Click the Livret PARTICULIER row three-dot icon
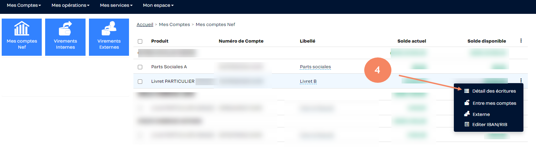The width and height of the screenshot is (536, 148). click(x=521, y=80)
